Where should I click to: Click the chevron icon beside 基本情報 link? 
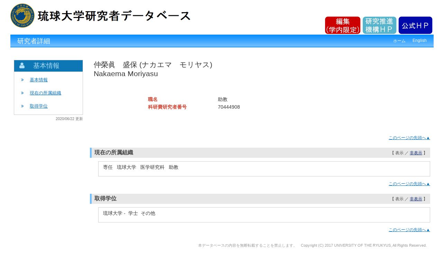click(22, 80)
